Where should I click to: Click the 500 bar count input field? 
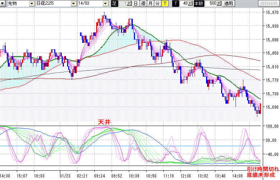[x=210, y=4]
